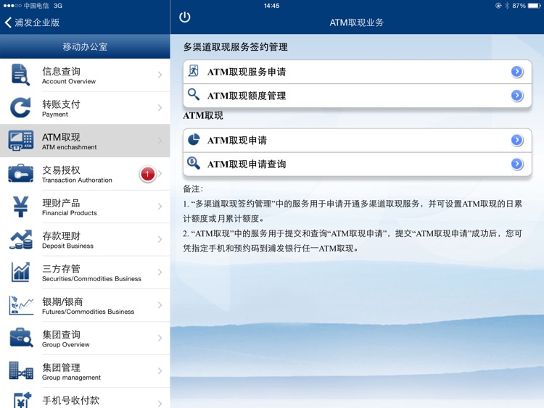The image size is (544, 408).
Task: Tap the chevron on 理财产品 row
Action: point(160,207)
